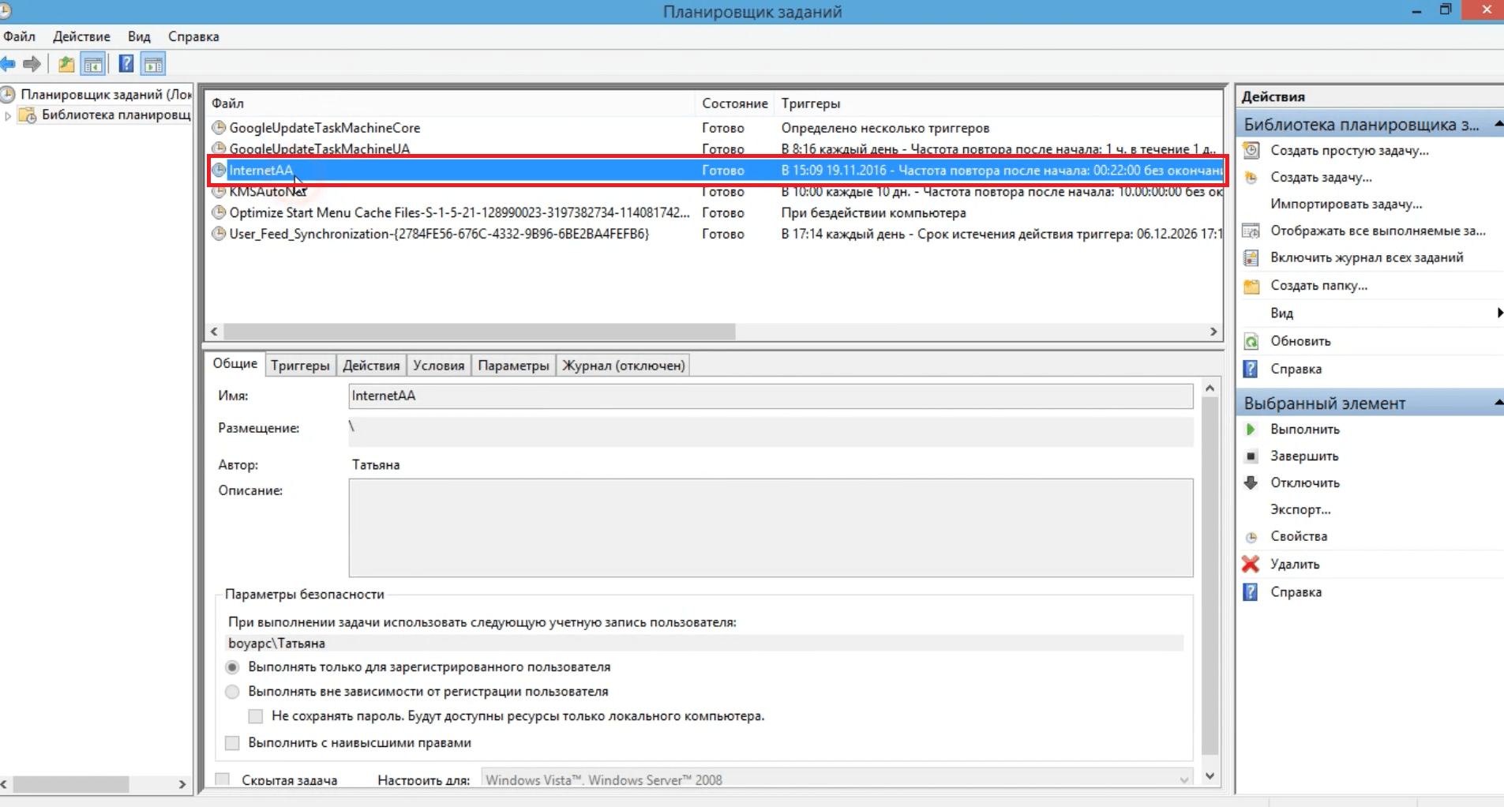Click the details pane scroll-down arrow
This screenshot has height=807, width=1504.
1210,776
